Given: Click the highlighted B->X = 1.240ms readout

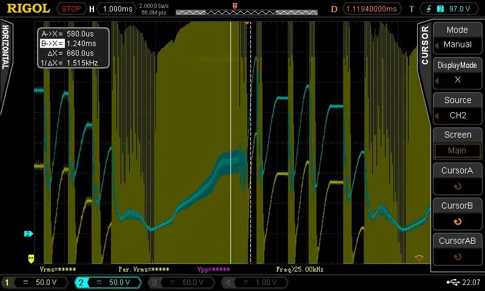Looking at the screenshot, I should point(69,43).
